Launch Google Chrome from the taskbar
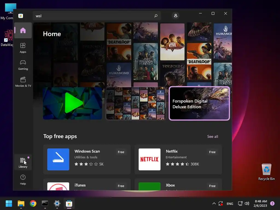Screen dimensions: 280x210 33,203
